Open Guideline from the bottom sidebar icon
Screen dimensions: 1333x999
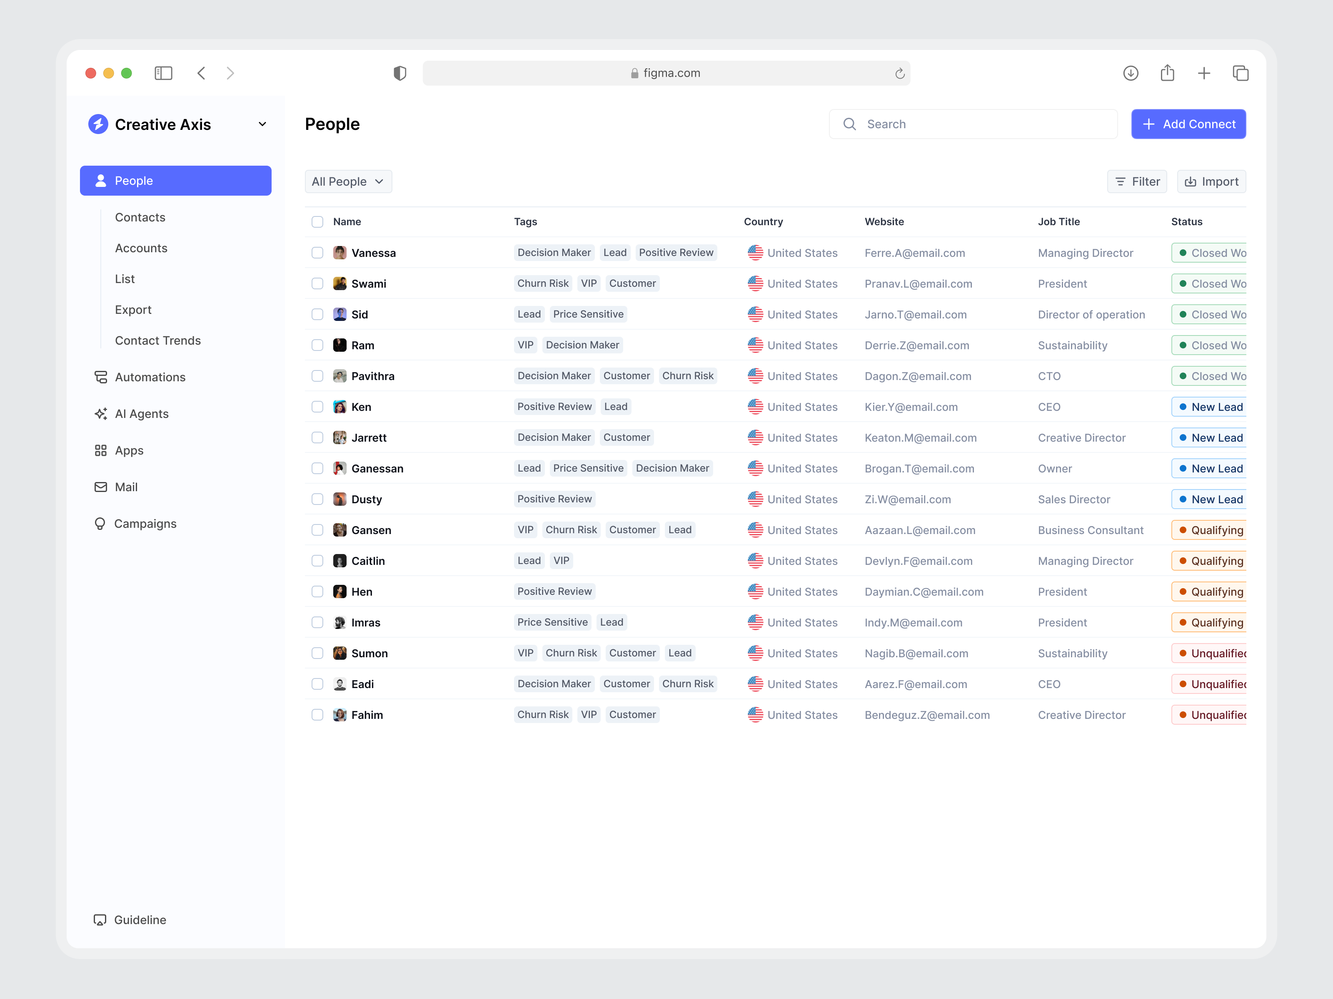click(x=100, y=919)
